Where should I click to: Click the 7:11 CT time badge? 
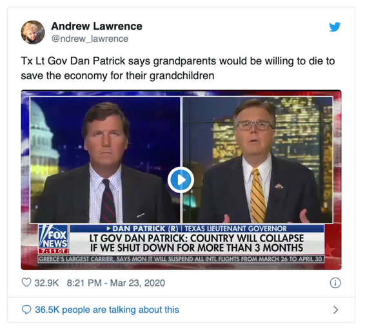(54, 251)
